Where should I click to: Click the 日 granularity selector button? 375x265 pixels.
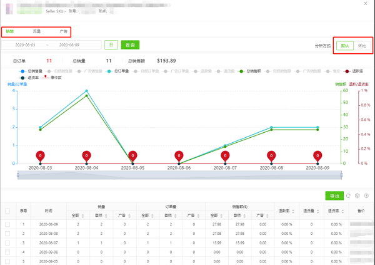coord(111,45)
